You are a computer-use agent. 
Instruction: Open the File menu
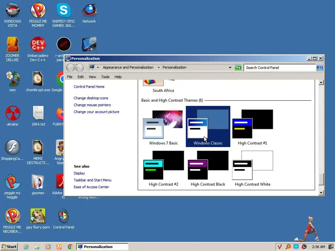(x=70, y=77)
